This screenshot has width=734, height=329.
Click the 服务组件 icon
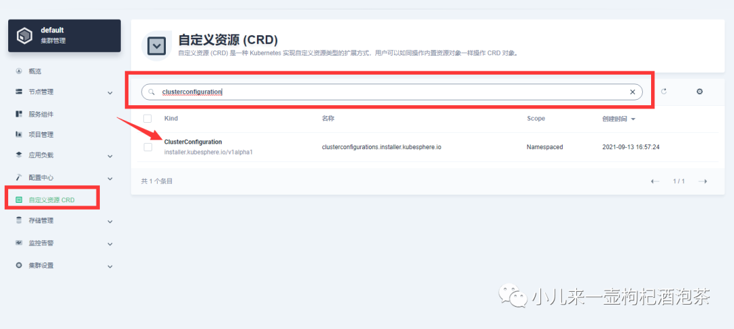pyautogui.click(x=19, y=114)
